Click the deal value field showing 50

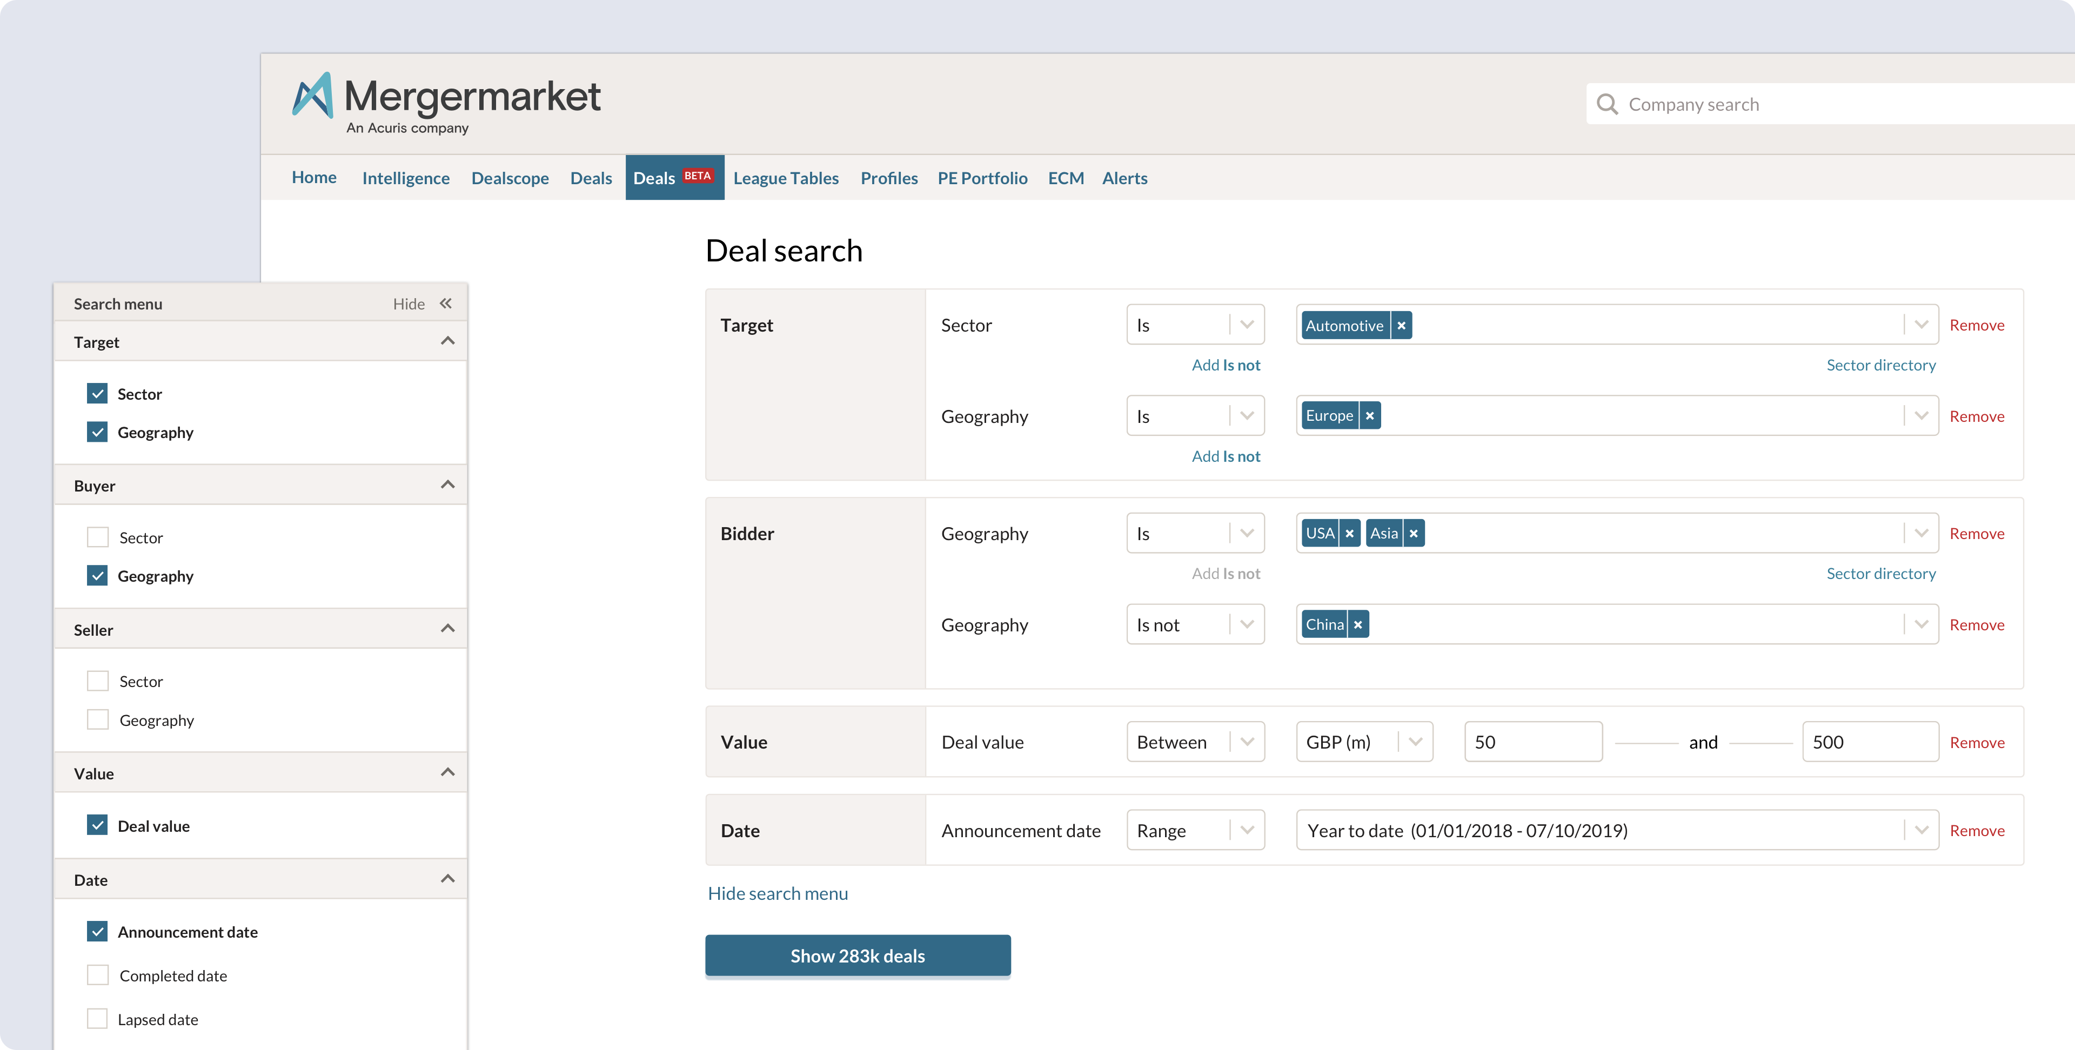(1532, 741)
